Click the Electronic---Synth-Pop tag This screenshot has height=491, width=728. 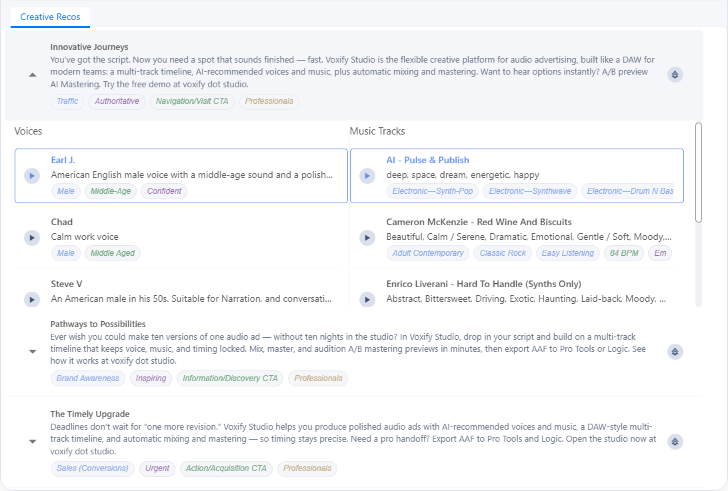pyautogui.click(x=432, y=191)
